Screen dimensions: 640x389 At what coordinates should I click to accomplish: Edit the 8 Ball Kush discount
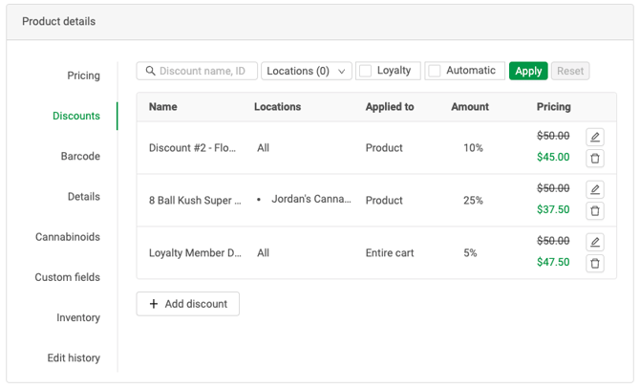pos(595,190)
